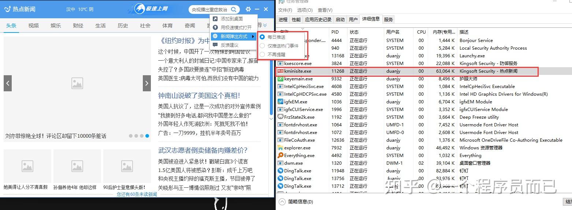Image resolution: width=572 pixels, height=210 pixels.
Task: Click previous slide arrow on news carousel
Action: point(8,83)
